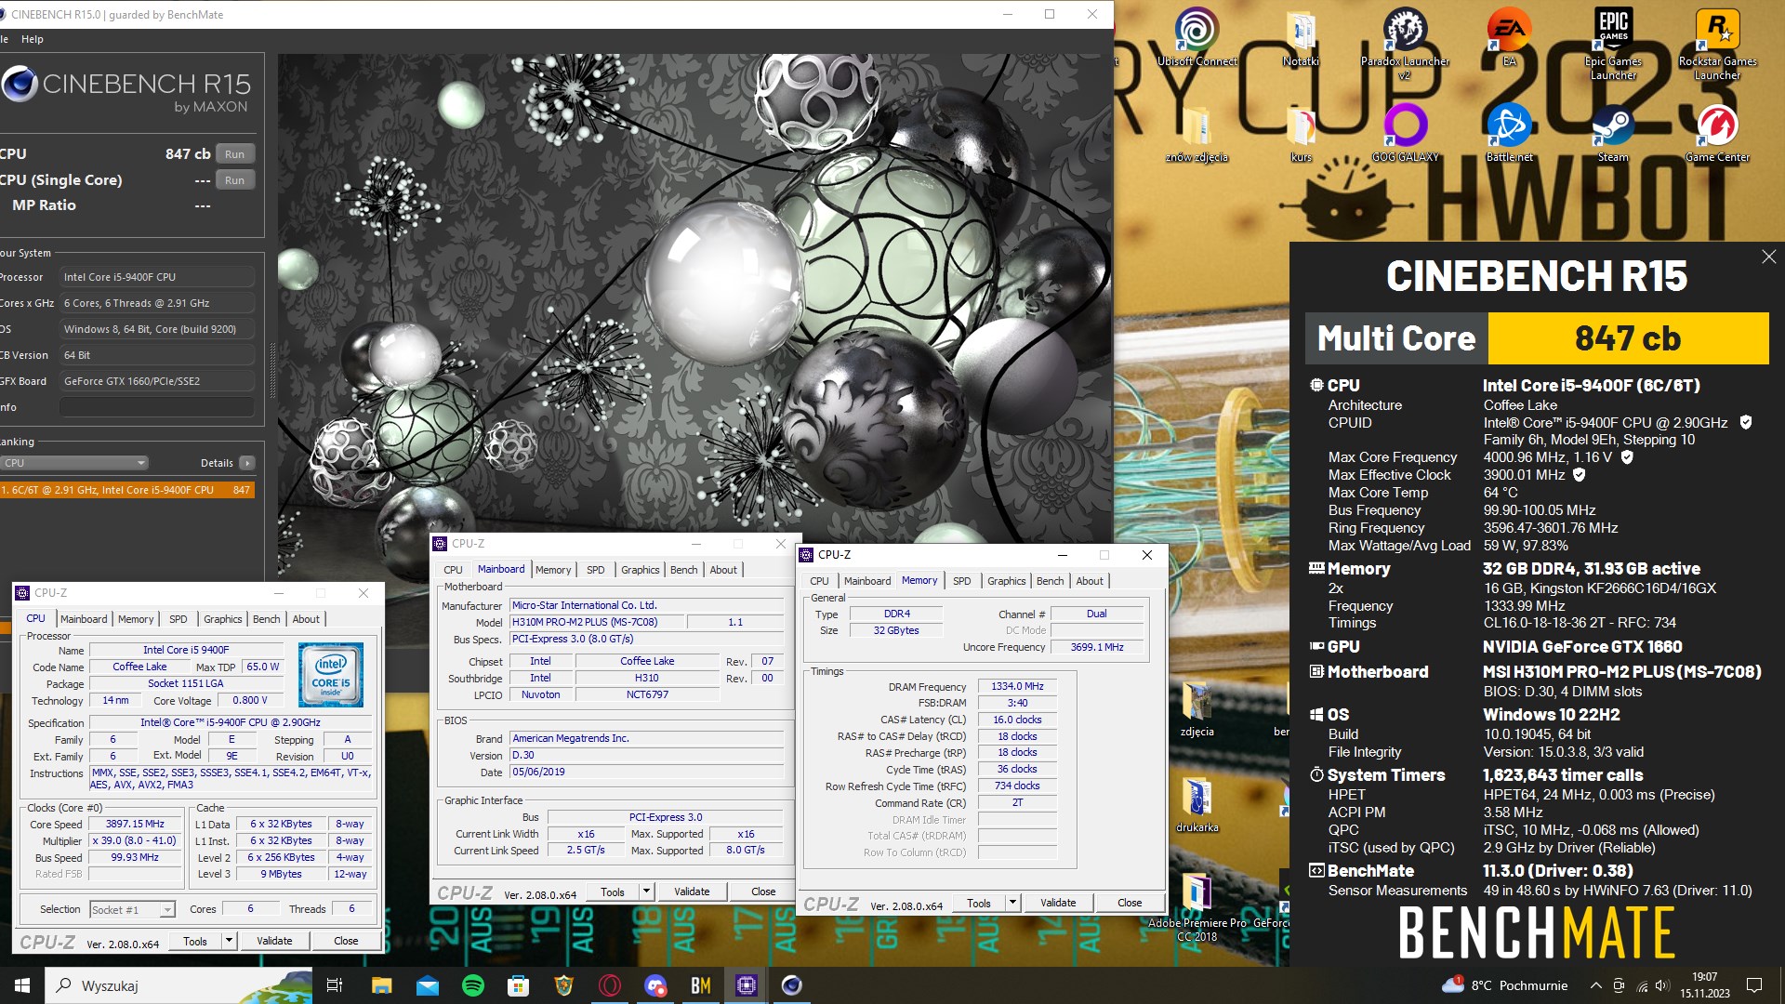The height and width of the screenshot is (1004, 1785).
Task: Run the CPU Single Core test
Action: coord(235,180)
